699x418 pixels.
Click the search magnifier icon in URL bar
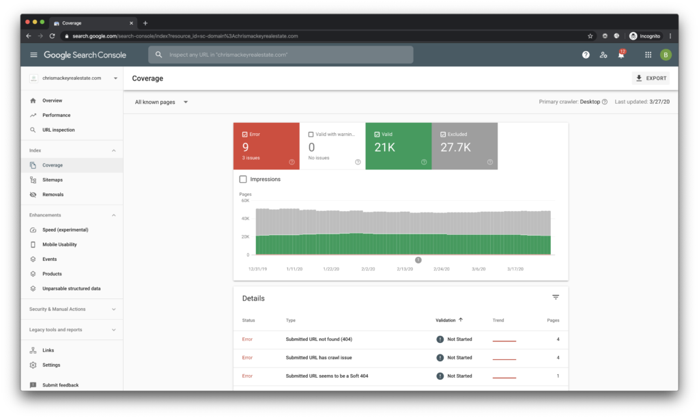158,55
